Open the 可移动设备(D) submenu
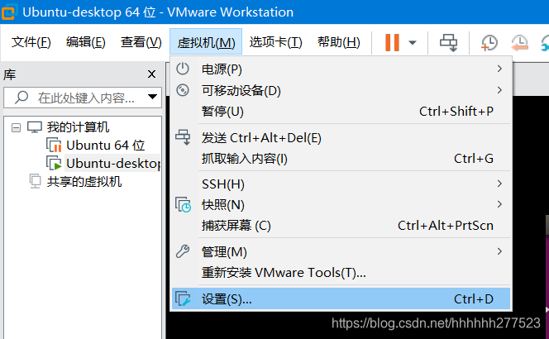Viewport: 549px width, 339px height. point(341,90)
